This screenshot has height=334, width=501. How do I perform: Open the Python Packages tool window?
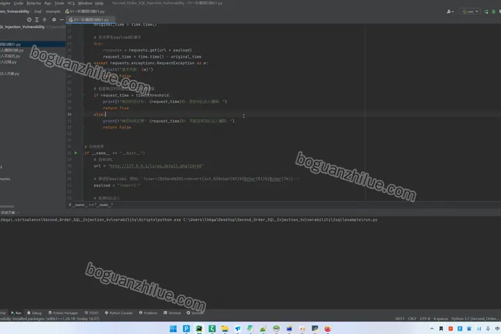click(63, 313)
